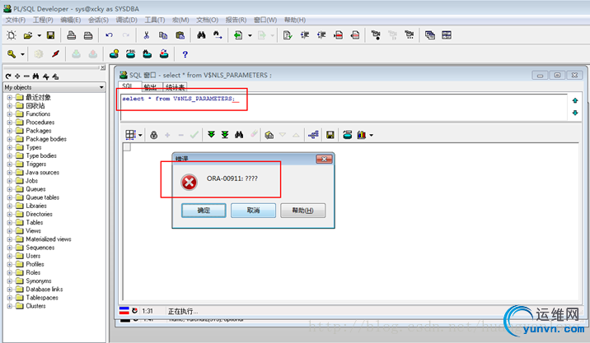Click the red X error icon in dialog

click(189, 183)
